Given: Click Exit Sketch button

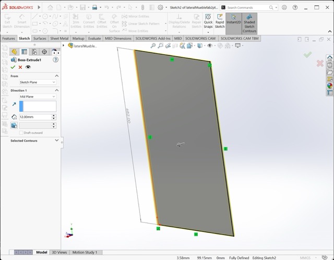Looking at the screenshot, I should coord(7,21).
